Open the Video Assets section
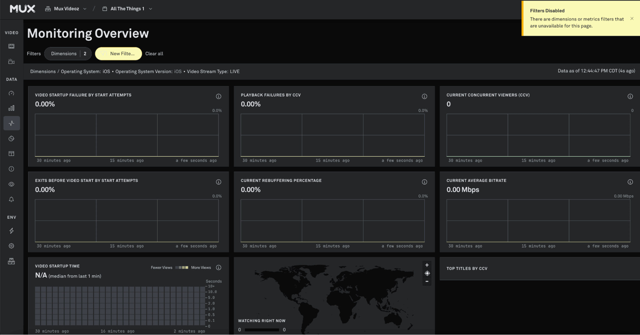The height and width of the screenshot is (335, 640). coord(12,46)
